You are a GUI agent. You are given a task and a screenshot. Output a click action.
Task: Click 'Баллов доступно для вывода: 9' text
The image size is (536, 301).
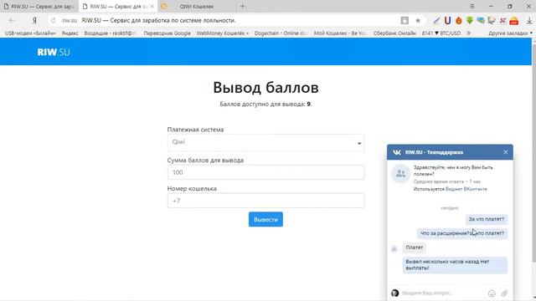265,104
